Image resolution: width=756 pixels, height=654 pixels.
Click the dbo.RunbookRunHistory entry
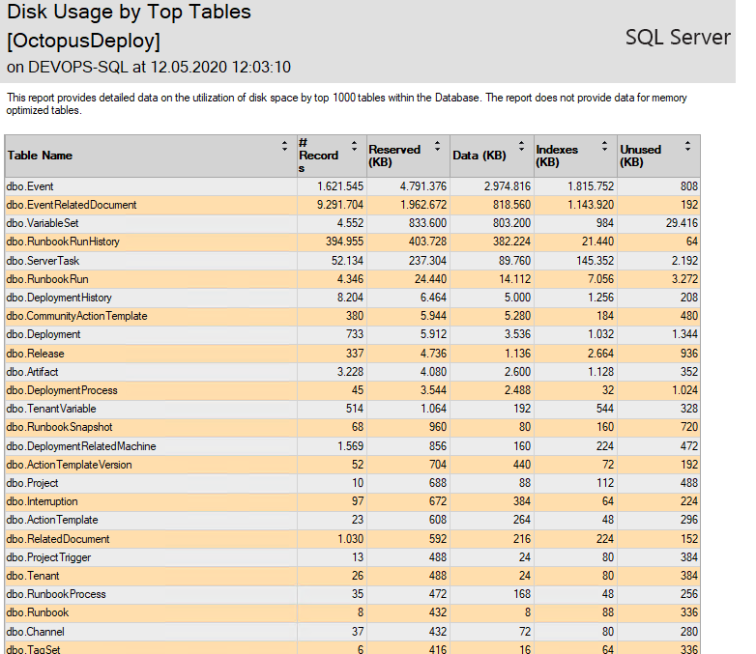(63, 242)
